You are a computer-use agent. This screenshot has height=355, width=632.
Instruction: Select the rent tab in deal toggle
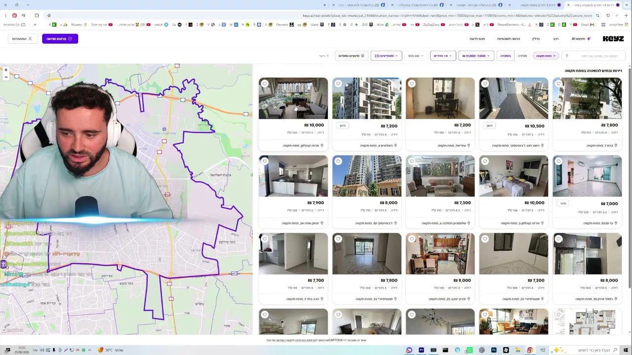pos(506,56)
